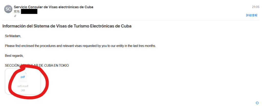Click the Best regards closing line
The image size is (262, 106).
14,55
